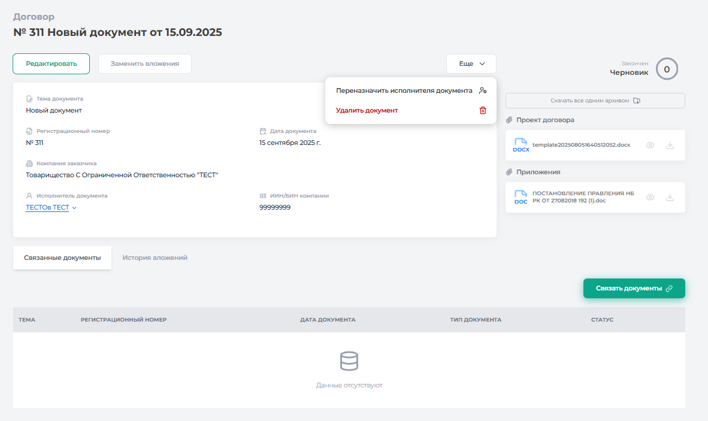
Task: Click the Связать документы button
Action: click(x=634, y=288)
